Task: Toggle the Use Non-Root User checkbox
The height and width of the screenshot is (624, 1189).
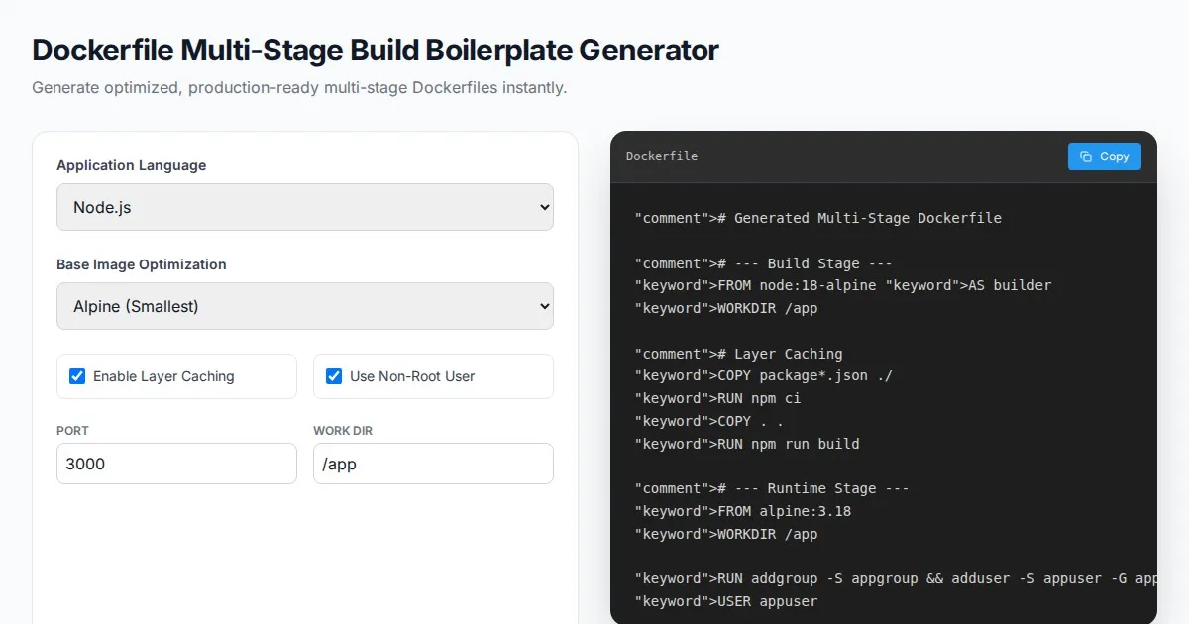Action: click(334, 376)
